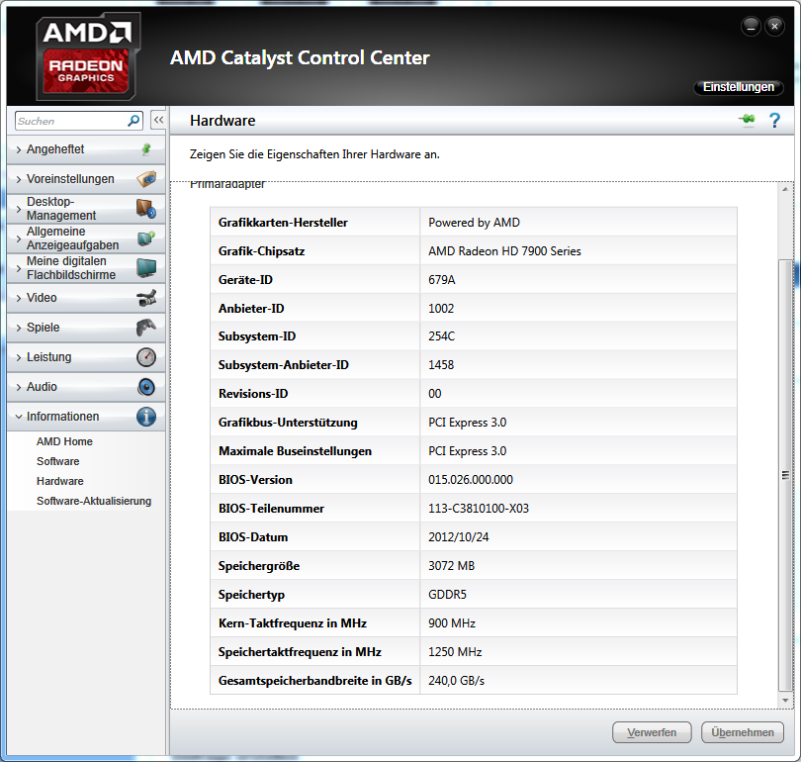Click the Desktop-Management icon
801x762 pixels.
coord(146,209)
